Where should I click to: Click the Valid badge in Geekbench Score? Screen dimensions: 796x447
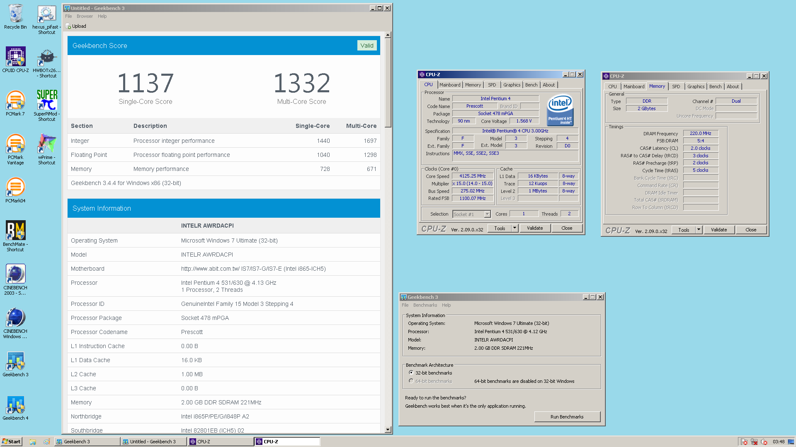tap(367, 46)
